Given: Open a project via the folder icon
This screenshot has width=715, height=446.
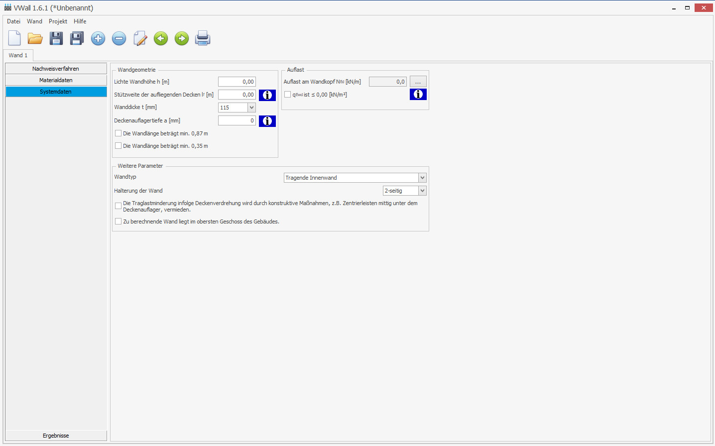Looking at the screenshot, I should tap(35, 38).
